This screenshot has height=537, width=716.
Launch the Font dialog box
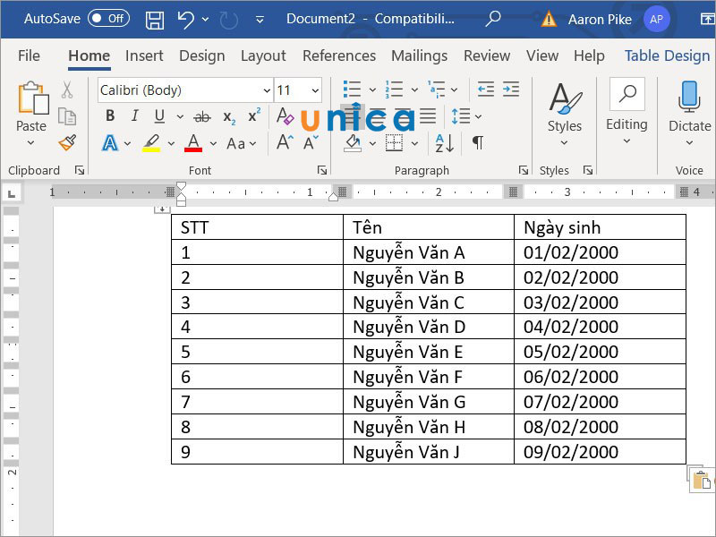click(x=322, y=170)
